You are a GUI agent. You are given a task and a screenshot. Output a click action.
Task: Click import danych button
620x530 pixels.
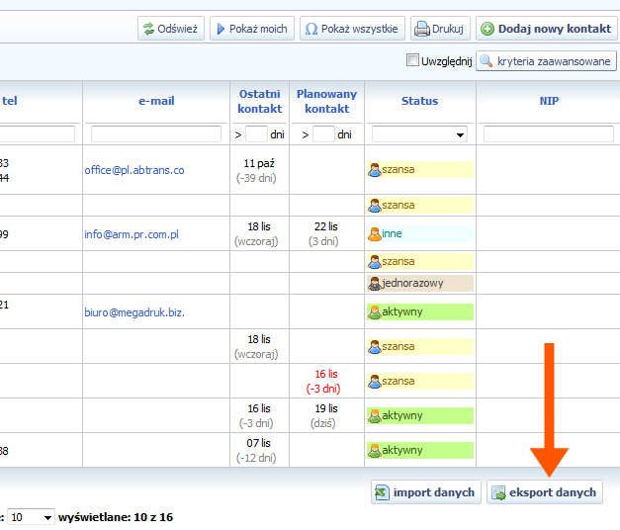tap(426, 492)
